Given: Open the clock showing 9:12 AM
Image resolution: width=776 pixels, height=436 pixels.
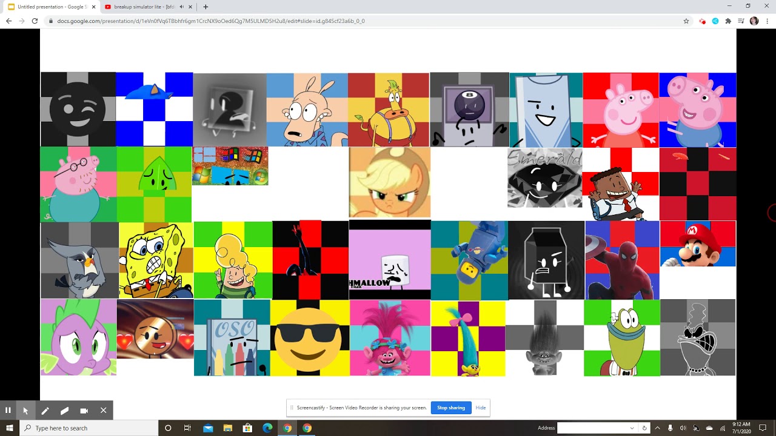Looking at the screenshot, I should (741, 428).
